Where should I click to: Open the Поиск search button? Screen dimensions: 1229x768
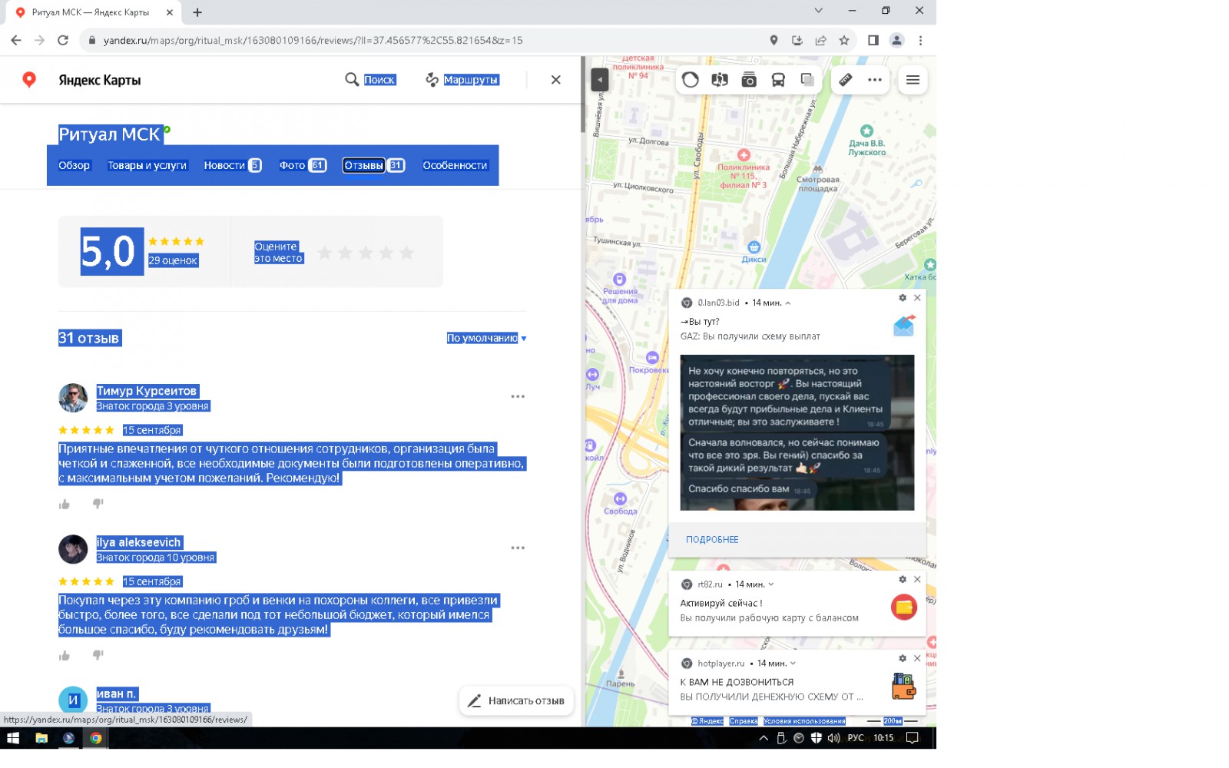pos(370,80)
